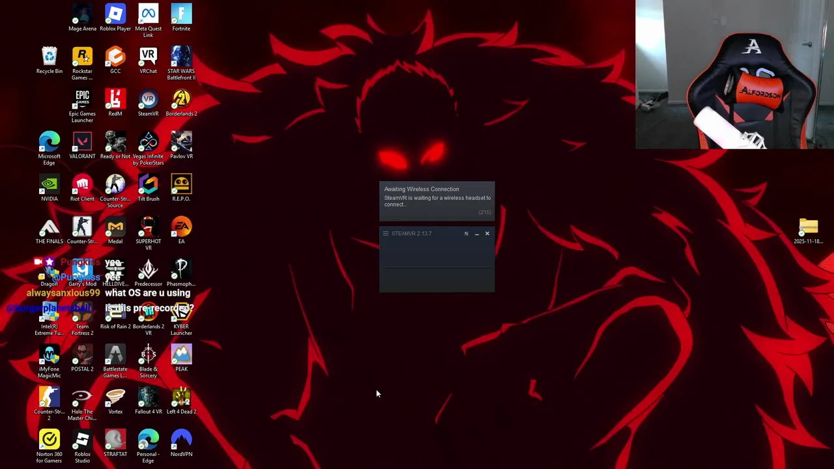Launch Roblox Player from the desktop
Viewport: 834px width, 469px height.
tap(115, 18)
